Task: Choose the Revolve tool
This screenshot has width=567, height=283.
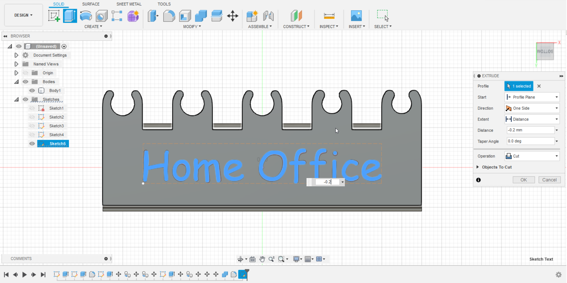Action: (x=86, y=16)
